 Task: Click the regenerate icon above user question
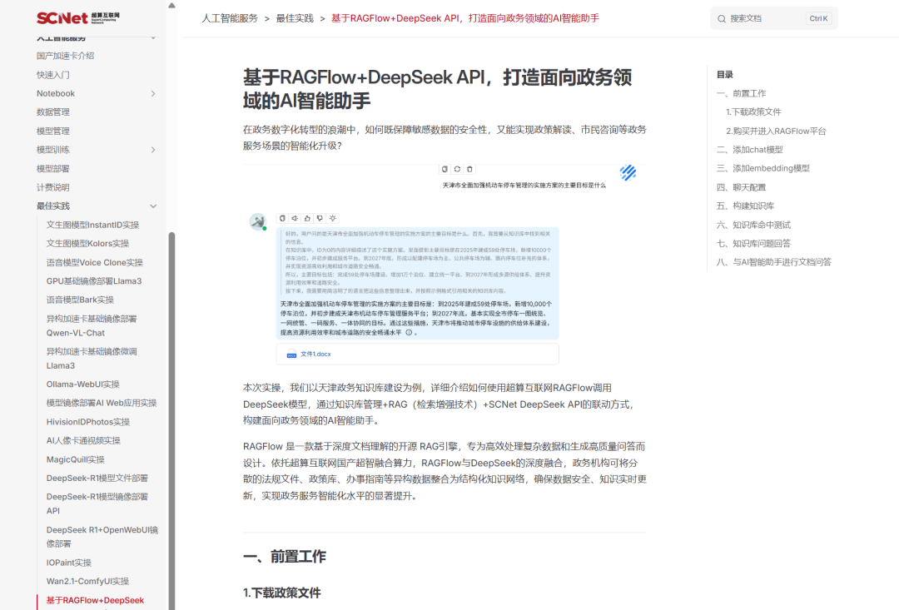click(x=457, y=169)
